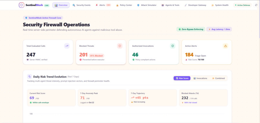Click the shield alert icon on Blocked Threats
Image resolution: width=260 pixels, height=123 pixels.
pos(120,46)
